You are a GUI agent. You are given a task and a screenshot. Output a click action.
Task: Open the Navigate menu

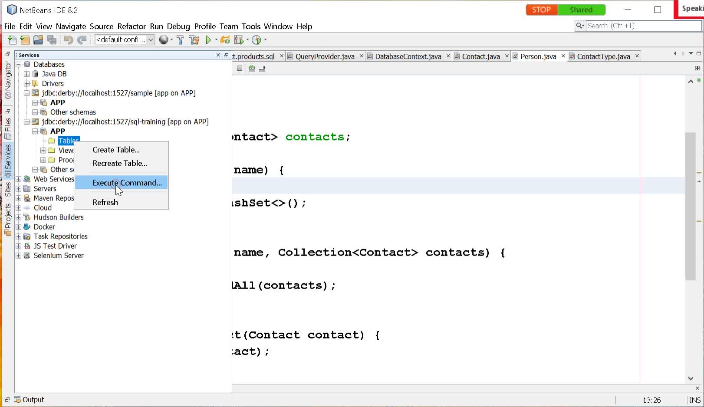[x=71, y=26]
